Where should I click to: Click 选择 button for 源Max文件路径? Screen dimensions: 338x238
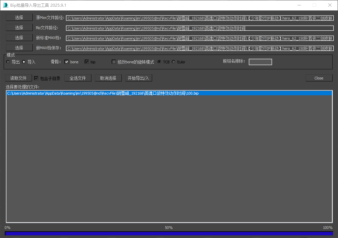point(19,18)
